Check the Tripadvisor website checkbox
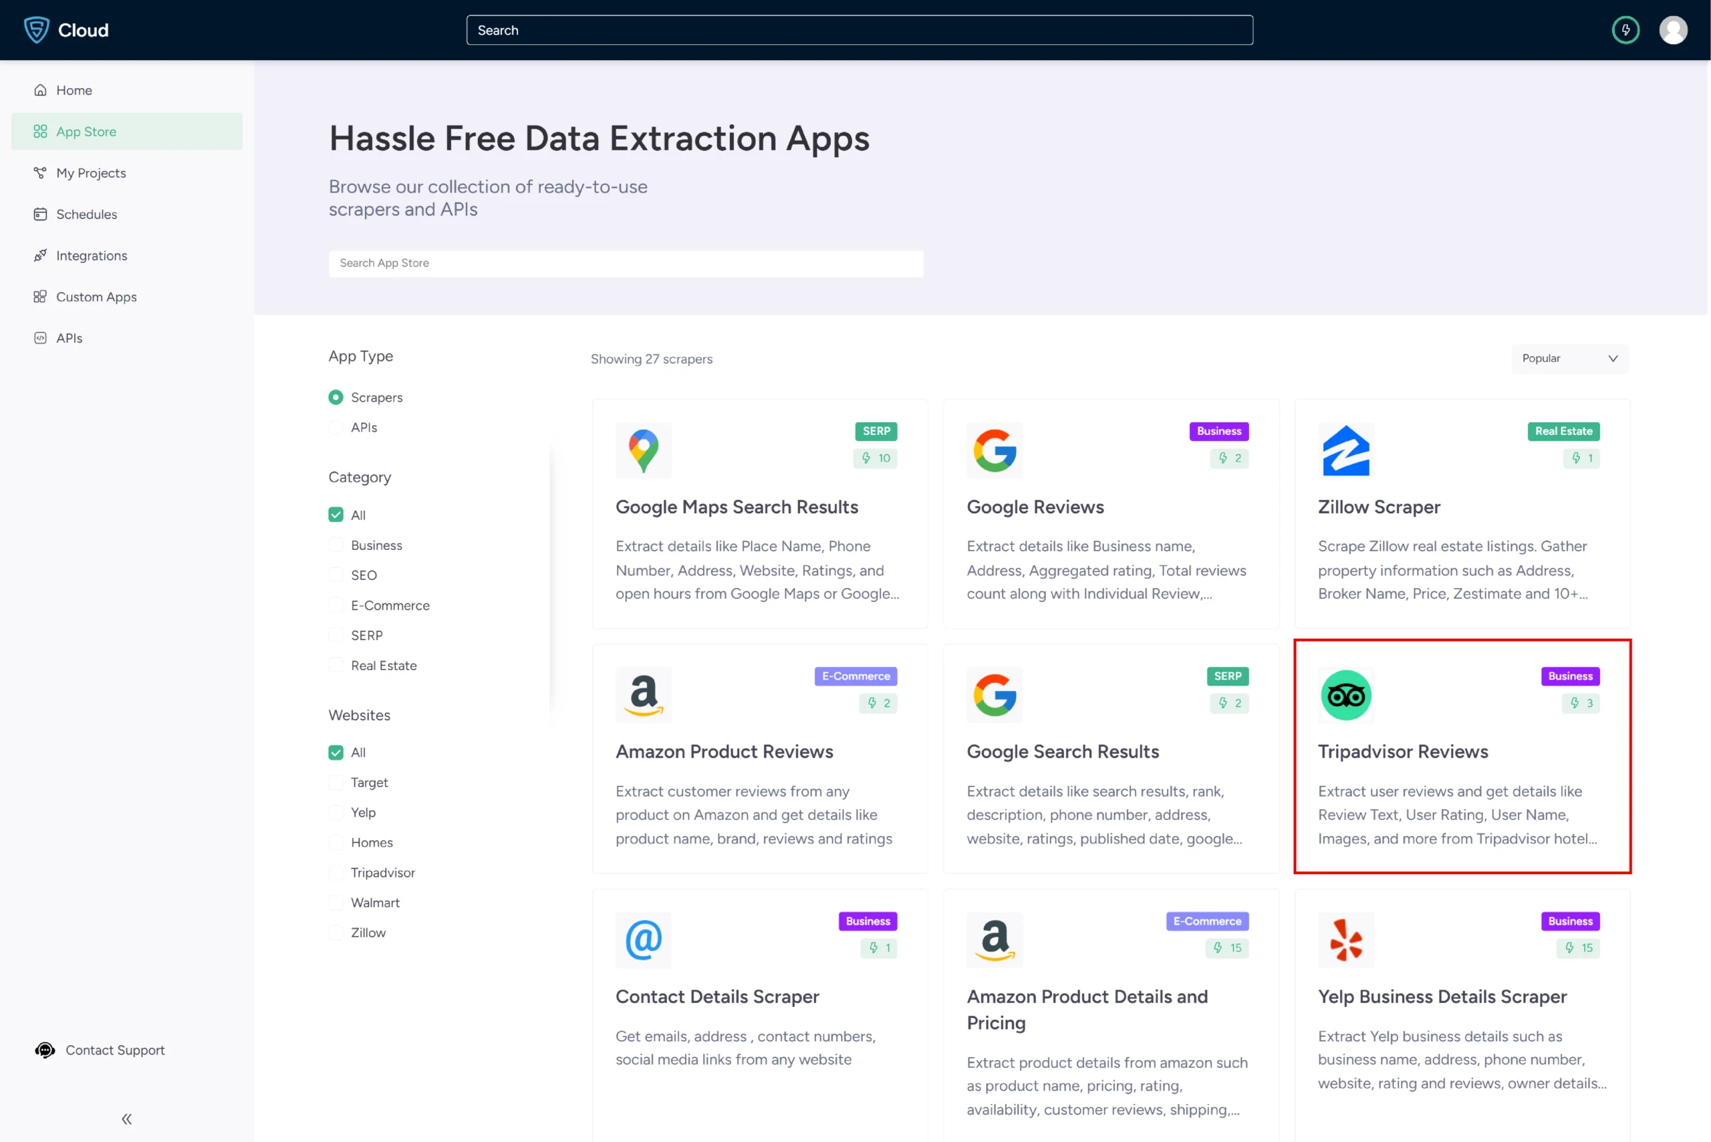Image resolution: width=1711 pixels, height=1142 pixels. tap(335, 873)
